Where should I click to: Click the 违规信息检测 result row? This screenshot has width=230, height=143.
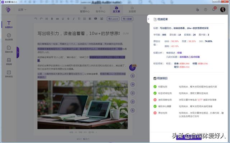(189, 100)
